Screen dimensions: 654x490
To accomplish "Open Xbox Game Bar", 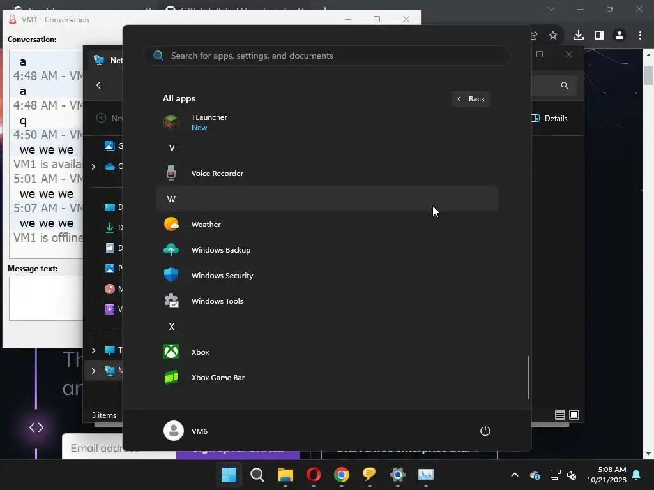I will click(x=326, y=378).
